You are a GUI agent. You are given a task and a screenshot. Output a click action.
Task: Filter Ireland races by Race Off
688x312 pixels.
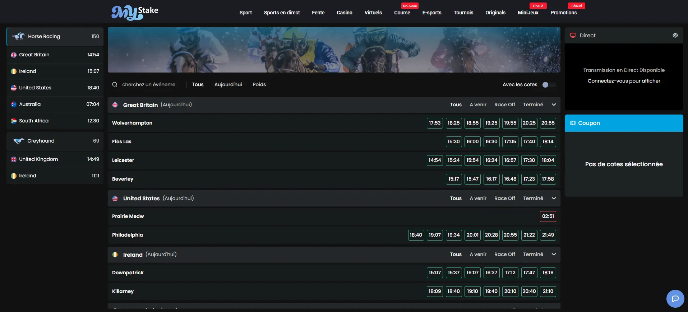(504, 254)
